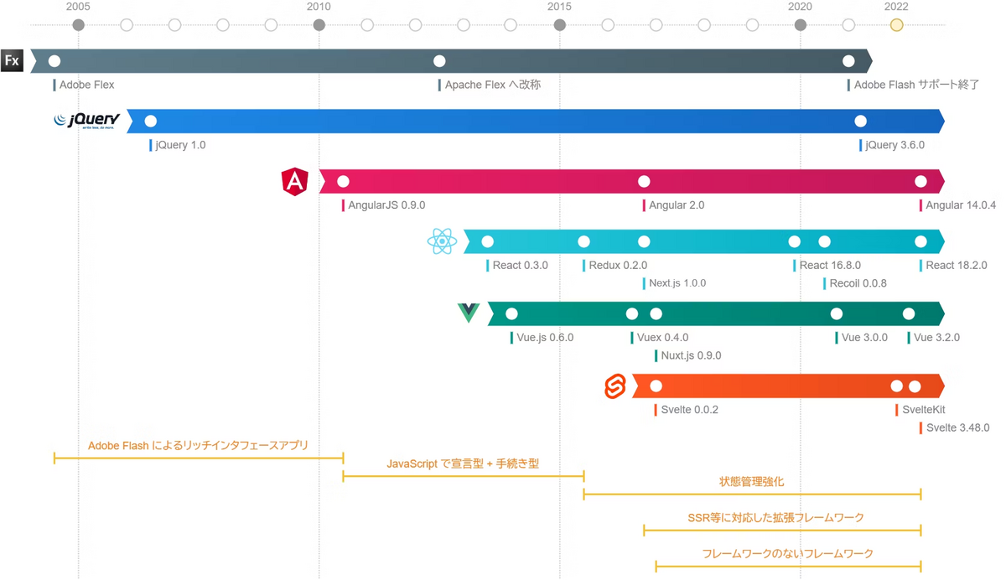Select the 2020 year marker on the timeline
The height and width of the screenshot is (580, 1006).
tap(801, 25)
